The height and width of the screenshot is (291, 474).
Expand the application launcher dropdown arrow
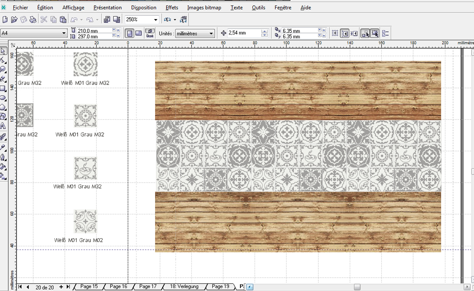click(175, 19)
